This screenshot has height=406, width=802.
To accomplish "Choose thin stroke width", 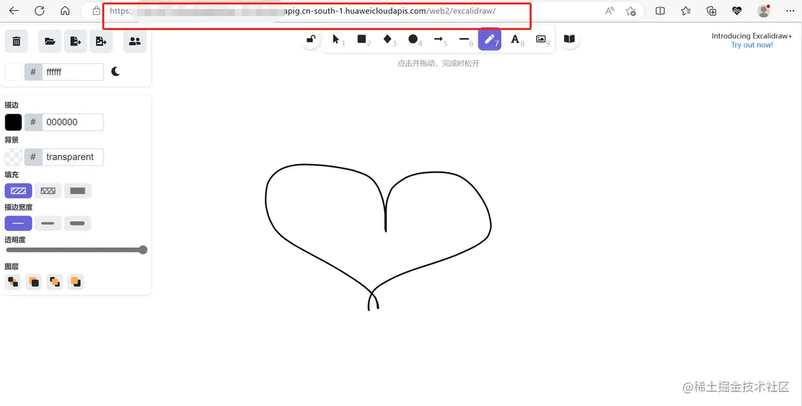I will 18,223.
